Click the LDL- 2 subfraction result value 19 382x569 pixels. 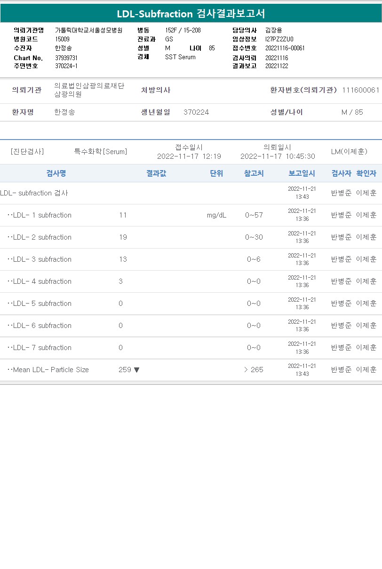(x=123, y=237)
